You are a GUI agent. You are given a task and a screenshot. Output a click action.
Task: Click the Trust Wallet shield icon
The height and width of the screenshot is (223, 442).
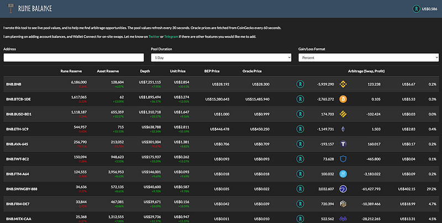click(343, 159)
